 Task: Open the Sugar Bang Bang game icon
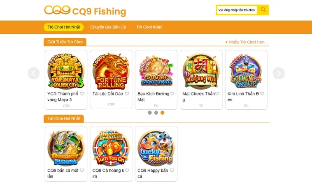click(x=156, y=71)
